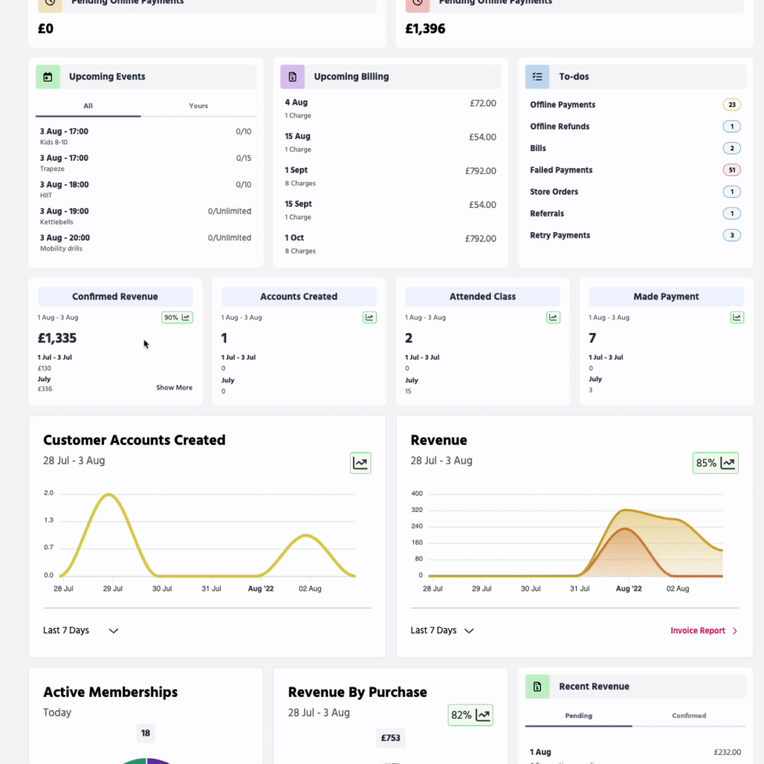Open Last 7 Days dropdown under Customer Accounts chart

click(x=81, y=630)
